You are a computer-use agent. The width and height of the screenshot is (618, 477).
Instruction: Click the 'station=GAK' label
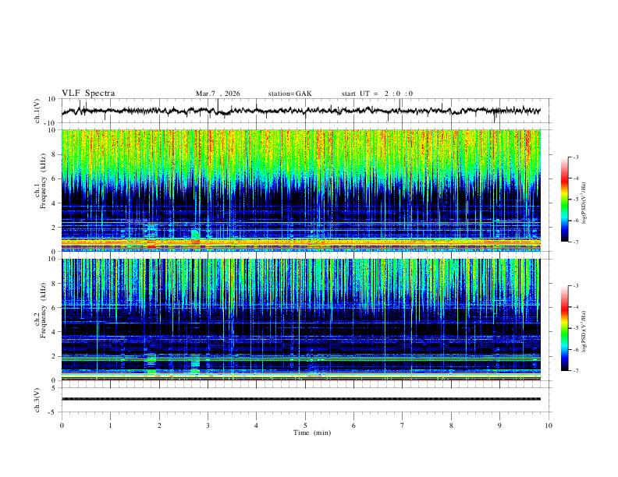[289, 94]
